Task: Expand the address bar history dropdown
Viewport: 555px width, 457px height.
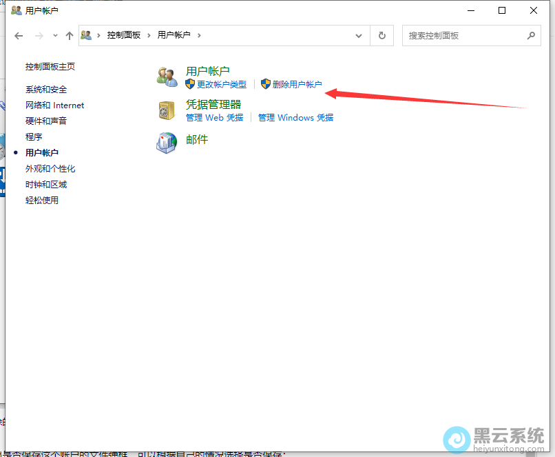Action: pos(359,35)
